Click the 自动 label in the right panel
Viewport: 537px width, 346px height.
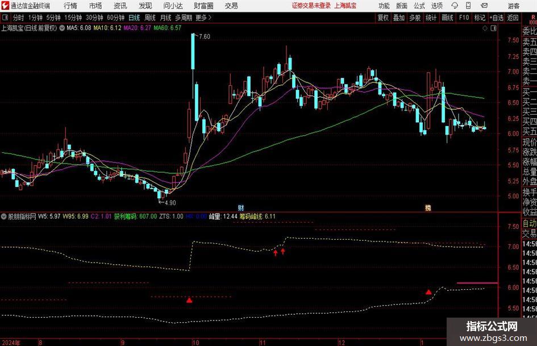(530, 223)
